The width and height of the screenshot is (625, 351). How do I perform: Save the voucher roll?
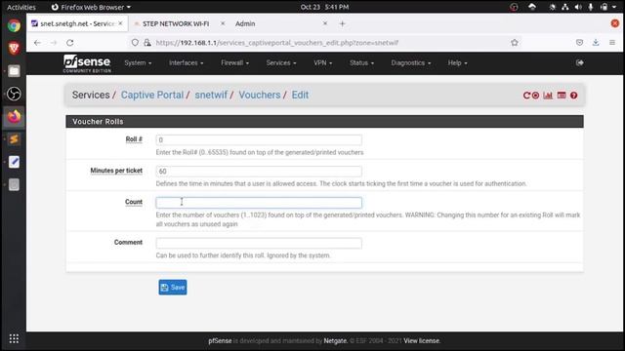point(173,288)
